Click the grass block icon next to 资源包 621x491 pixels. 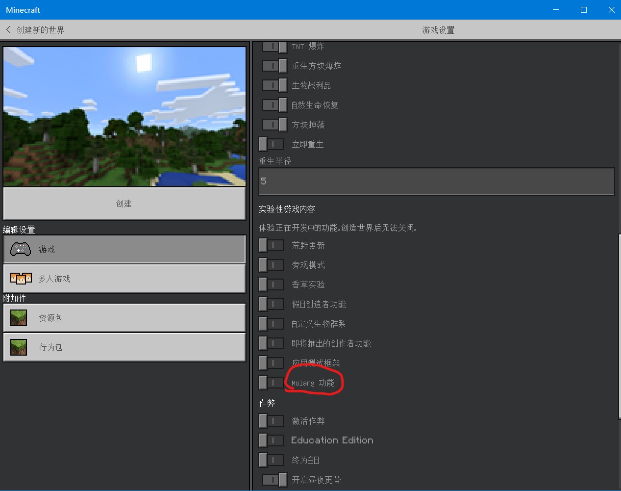tap(19, 318)
